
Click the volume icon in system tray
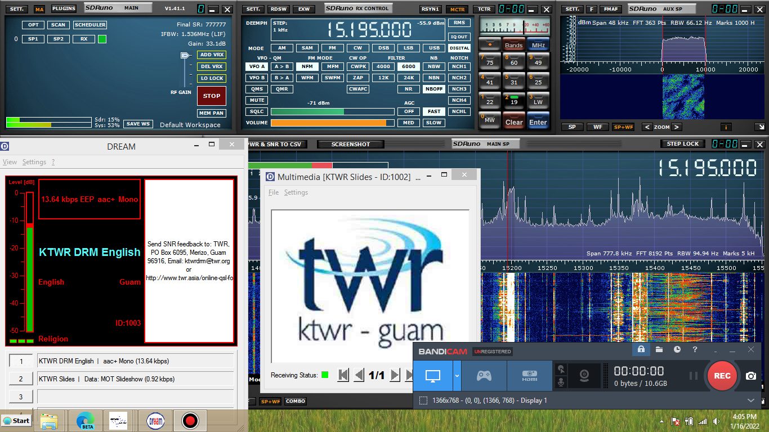point(716,421)
